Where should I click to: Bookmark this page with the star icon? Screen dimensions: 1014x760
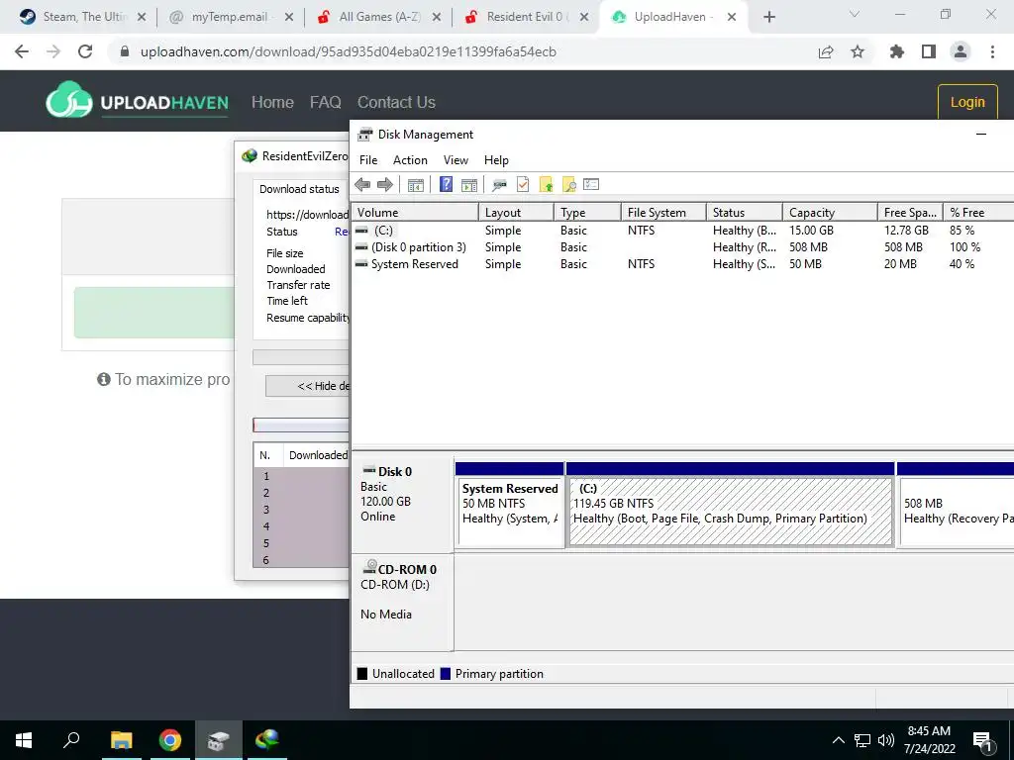click(x=858, y=51)
